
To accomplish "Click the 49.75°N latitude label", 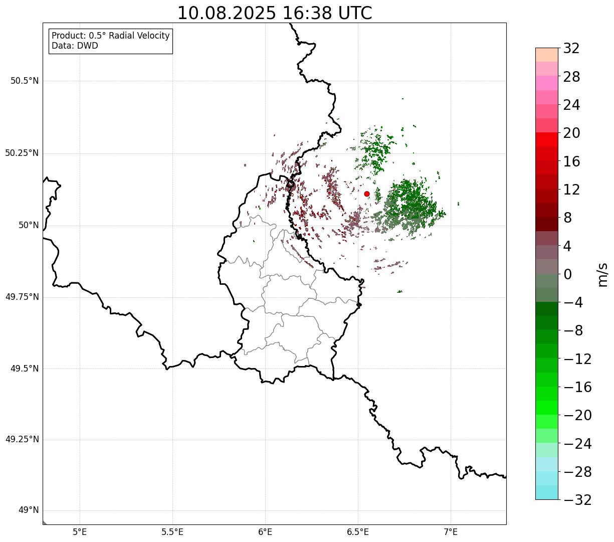I will [x=22, y=297].
